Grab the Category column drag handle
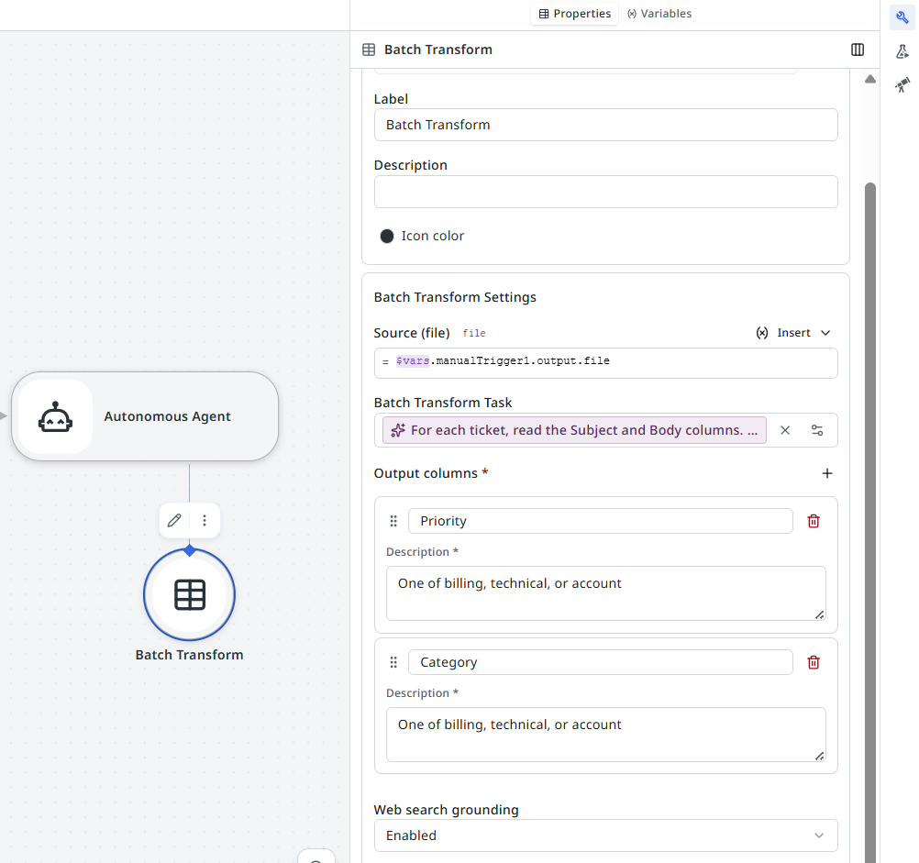The image size is (919, 863). (393, 663)
